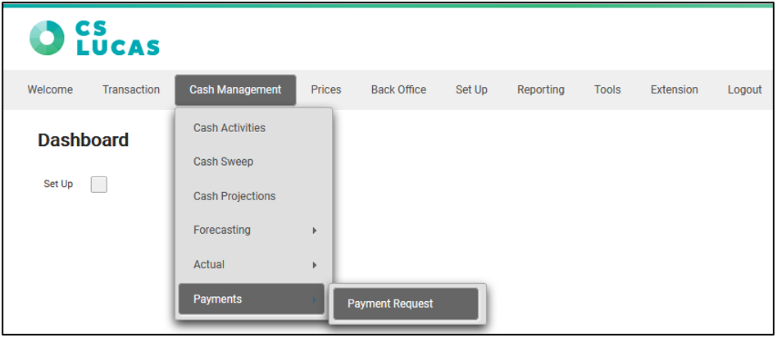Open the Prices menu
Viewport: 777px width, 338px height.
[x=326, y=90]
